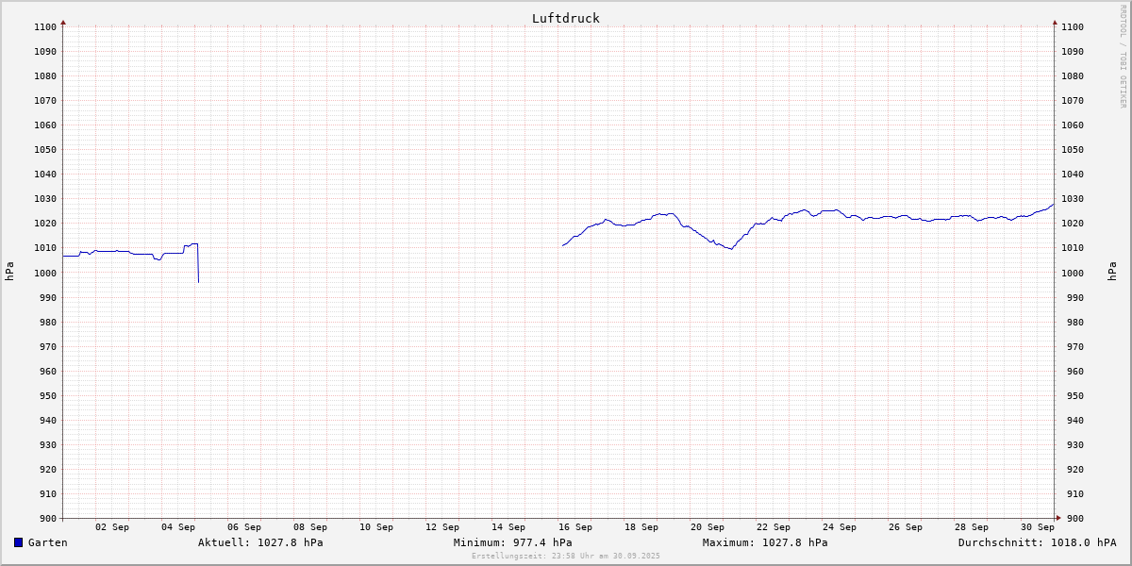Click the 10 Sep date label
Screen dimensions: 1132x566
tap(376, 527)
